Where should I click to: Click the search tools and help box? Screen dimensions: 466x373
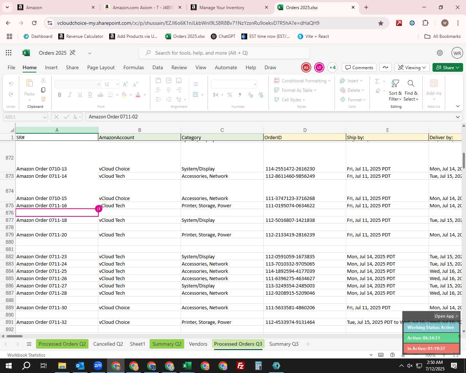224,53
